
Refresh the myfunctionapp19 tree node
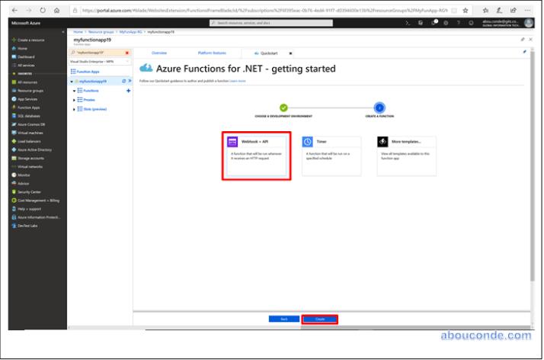(123, 81)
